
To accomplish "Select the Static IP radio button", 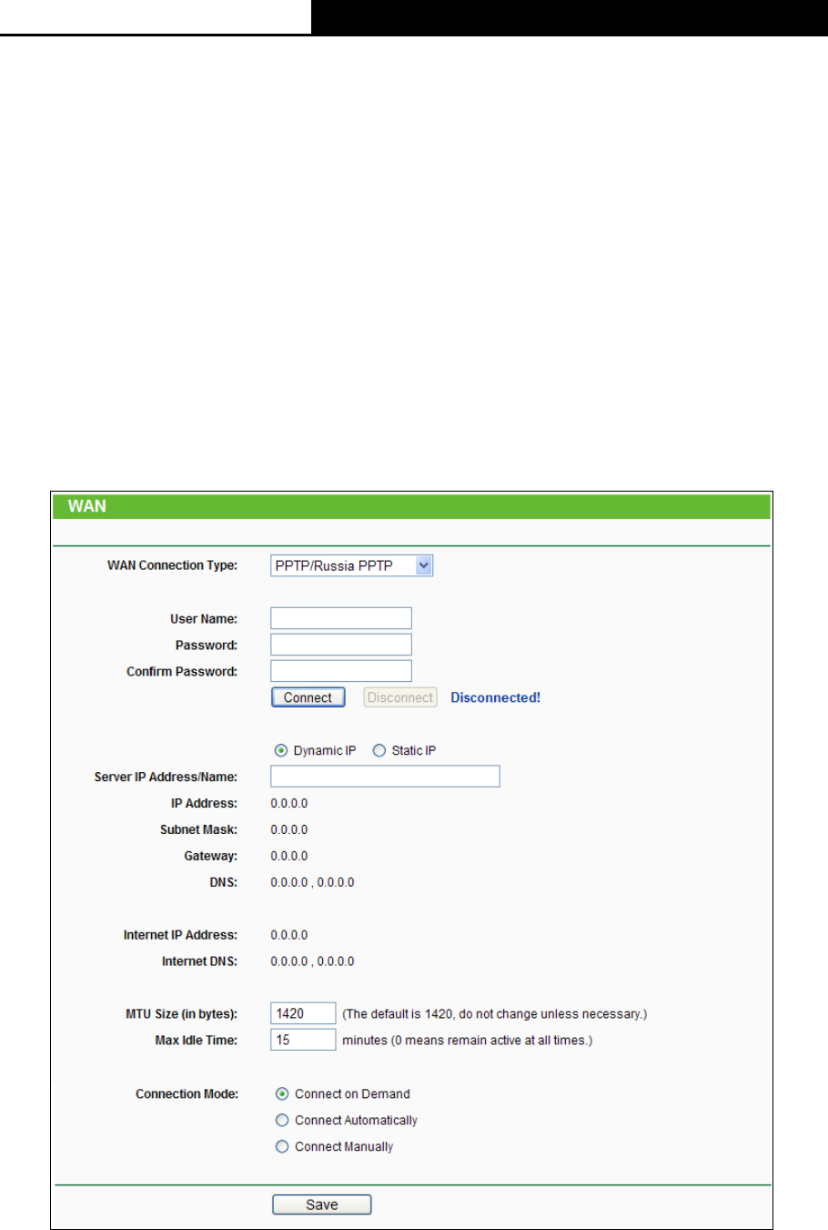I will (379, 750).
